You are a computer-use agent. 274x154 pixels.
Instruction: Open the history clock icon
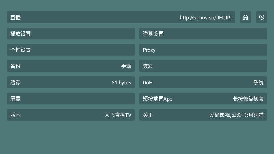point(261,17)
